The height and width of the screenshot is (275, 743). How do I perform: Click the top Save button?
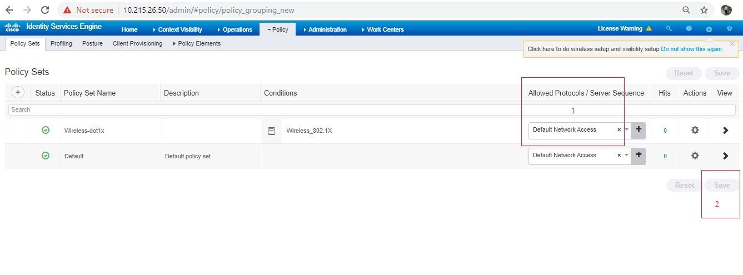pyautogui.click(x=722, y=73)
